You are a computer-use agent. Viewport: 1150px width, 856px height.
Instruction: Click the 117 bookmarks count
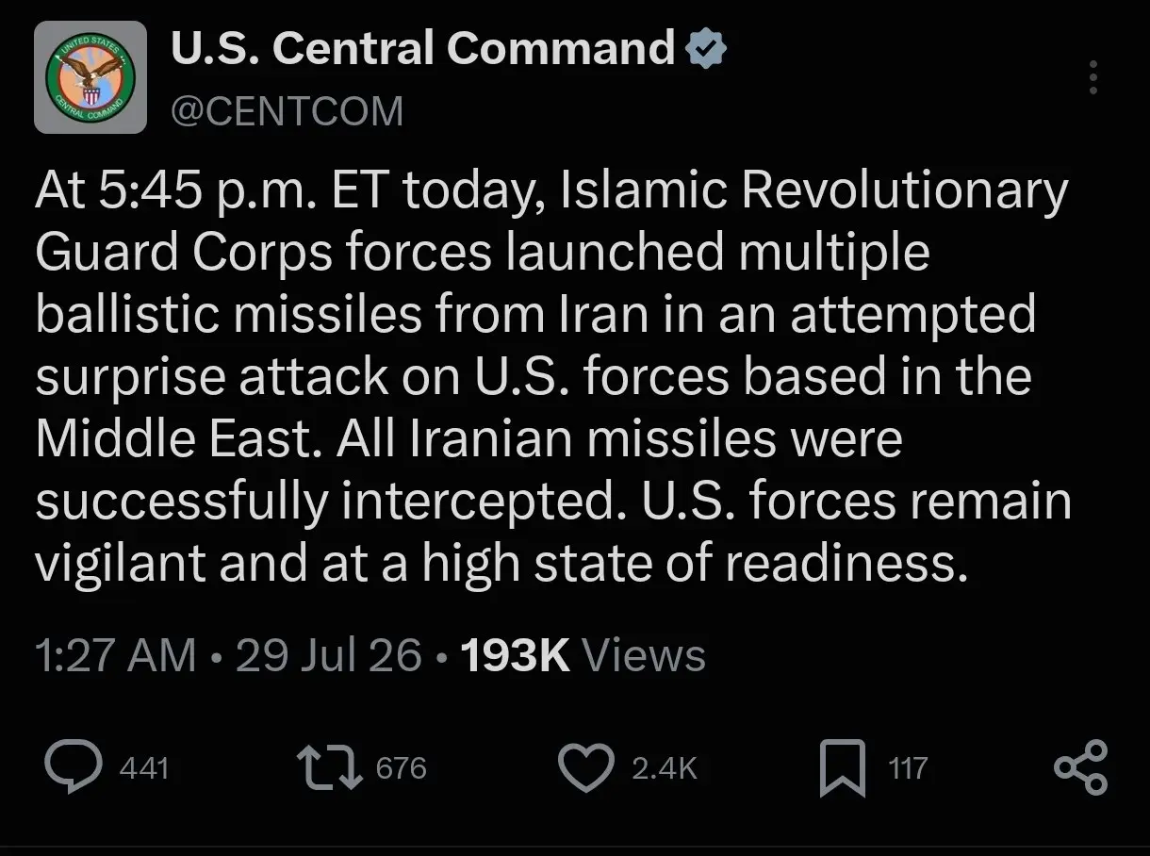909,768
